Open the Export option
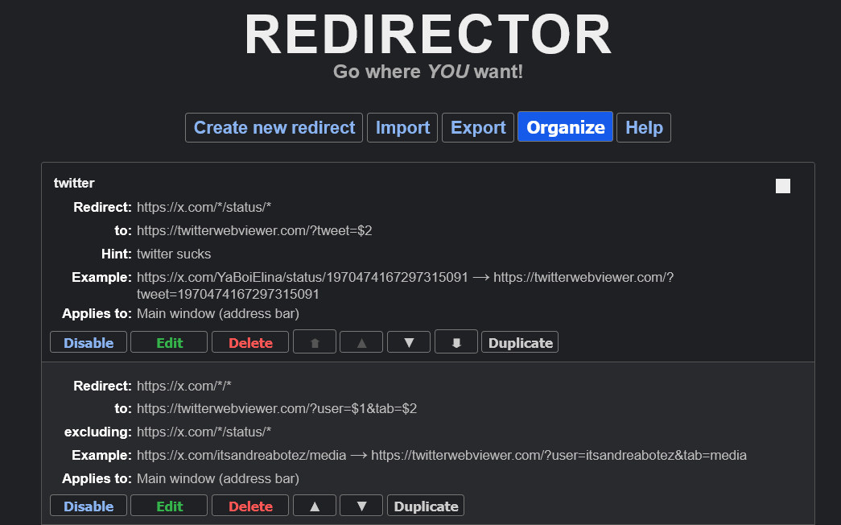 click(x=478, y=128)
